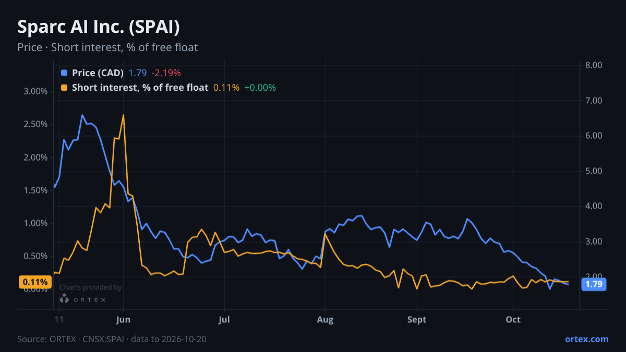
Task: Click the 3.00 right axis label
Action: click(x=594, y=241)
